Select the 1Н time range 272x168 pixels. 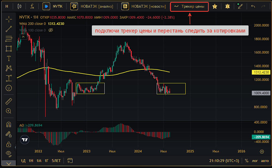[x=31, y=161]
